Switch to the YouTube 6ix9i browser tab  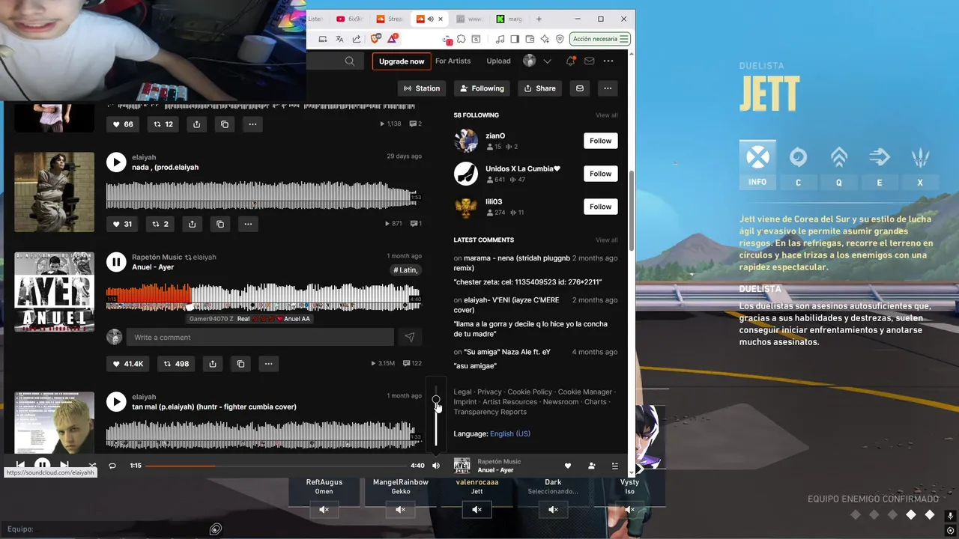[351, 19]
